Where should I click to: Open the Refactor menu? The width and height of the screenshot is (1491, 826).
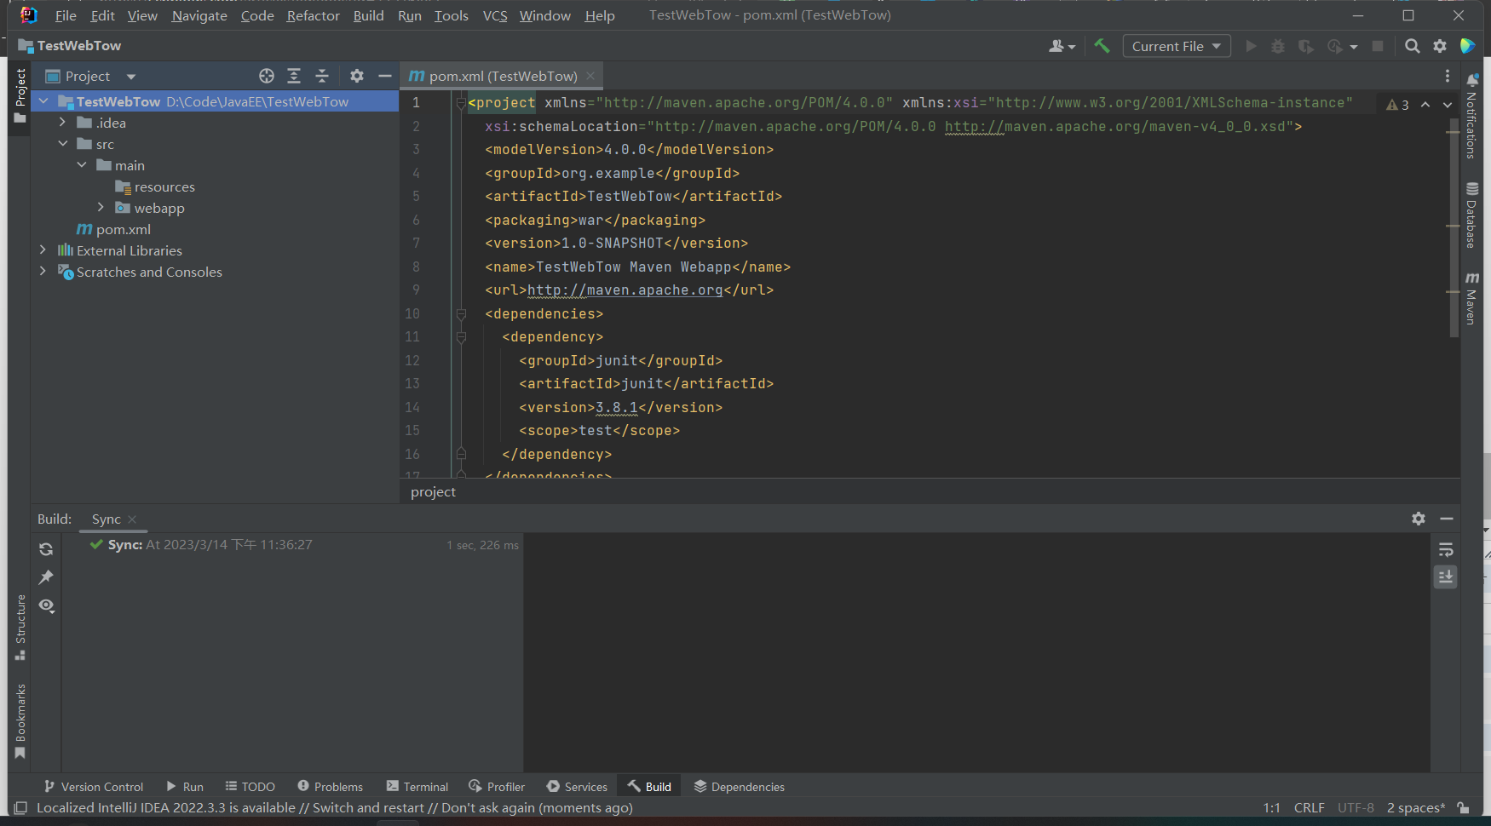click(x=313, y=15)
